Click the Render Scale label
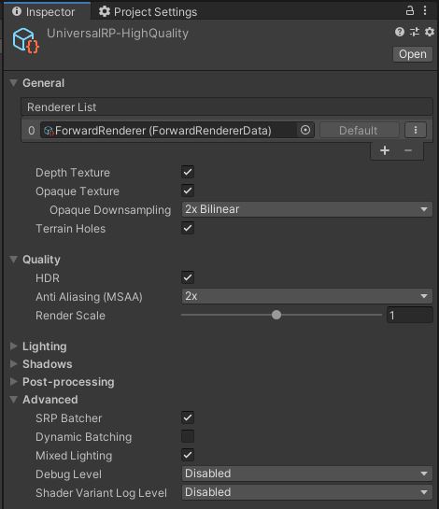This screenshot has width=439, height=509. (x=70, y=316)
